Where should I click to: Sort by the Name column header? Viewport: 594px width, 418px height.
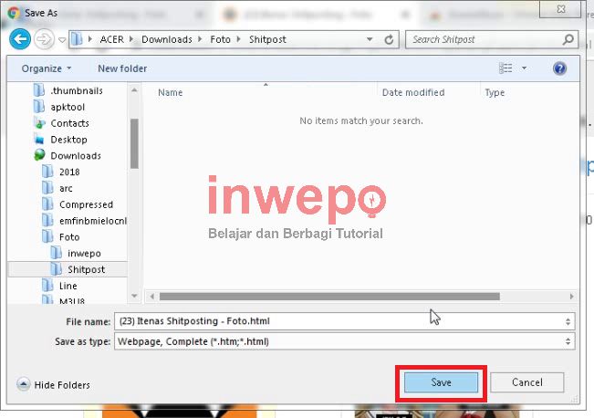point(171,93)
